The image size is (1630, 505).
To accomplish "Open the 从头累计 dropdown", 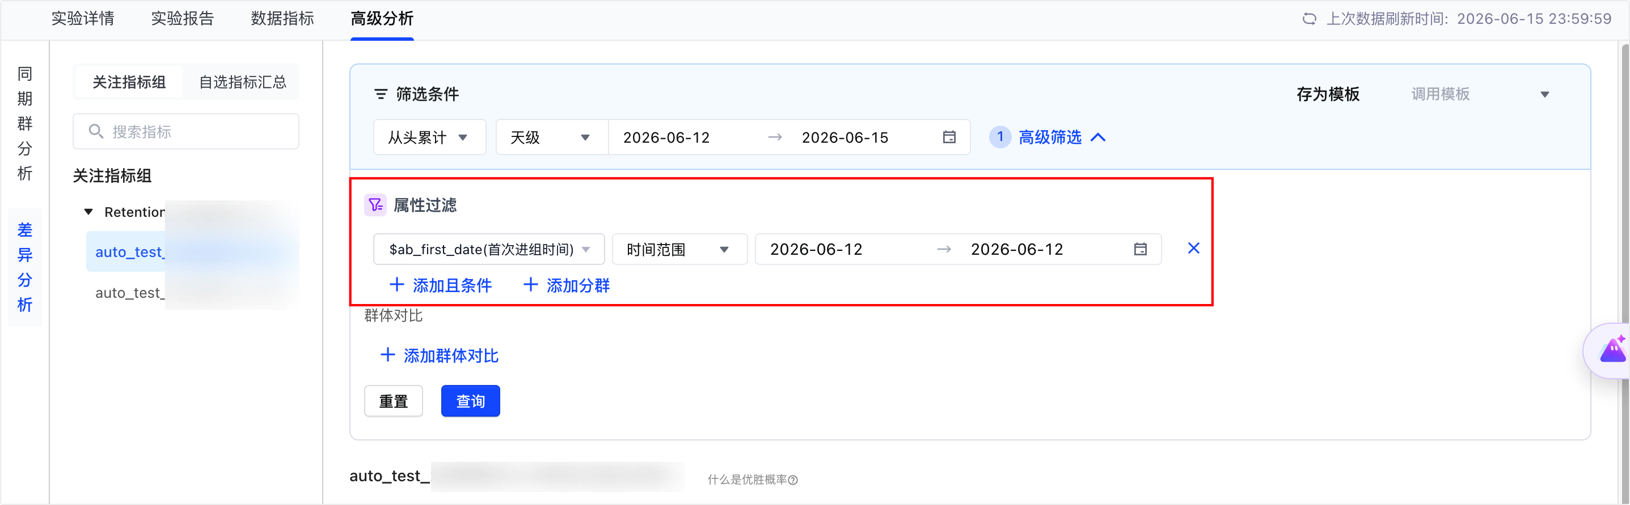I will [x=429, y=137].
